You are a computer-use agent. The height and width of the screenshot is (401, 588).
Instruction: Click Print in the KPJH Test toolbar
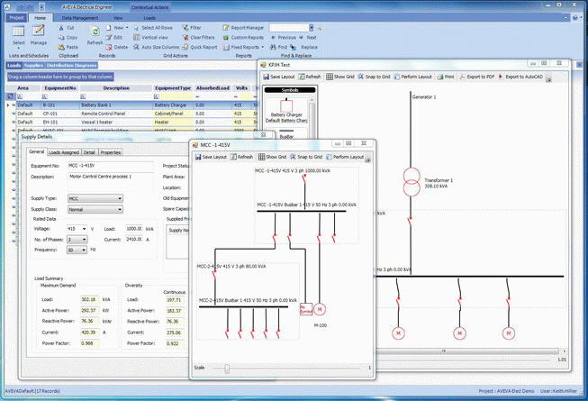coord(445,77)
